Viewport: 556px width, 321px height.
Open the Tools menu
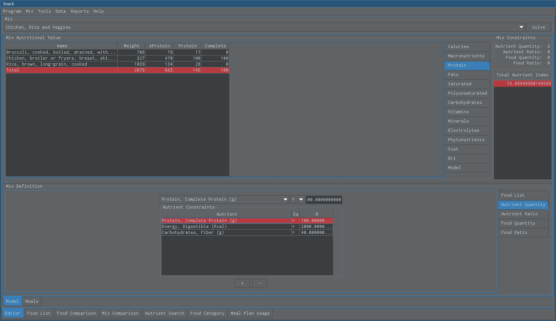44,11
